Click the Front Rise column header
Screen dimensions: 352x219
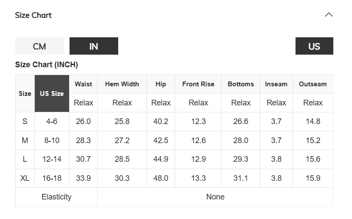point(198,84)
